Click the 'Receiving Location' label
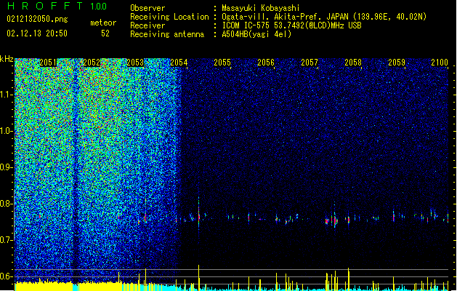457x291 pixels. click(x=169, y=17)
